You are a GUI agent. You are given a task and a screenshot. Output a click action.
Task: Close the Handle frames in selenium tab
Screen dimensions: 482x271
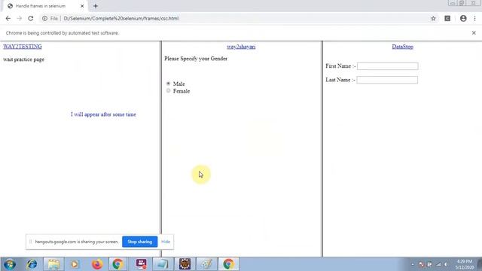tap(82, 6)
